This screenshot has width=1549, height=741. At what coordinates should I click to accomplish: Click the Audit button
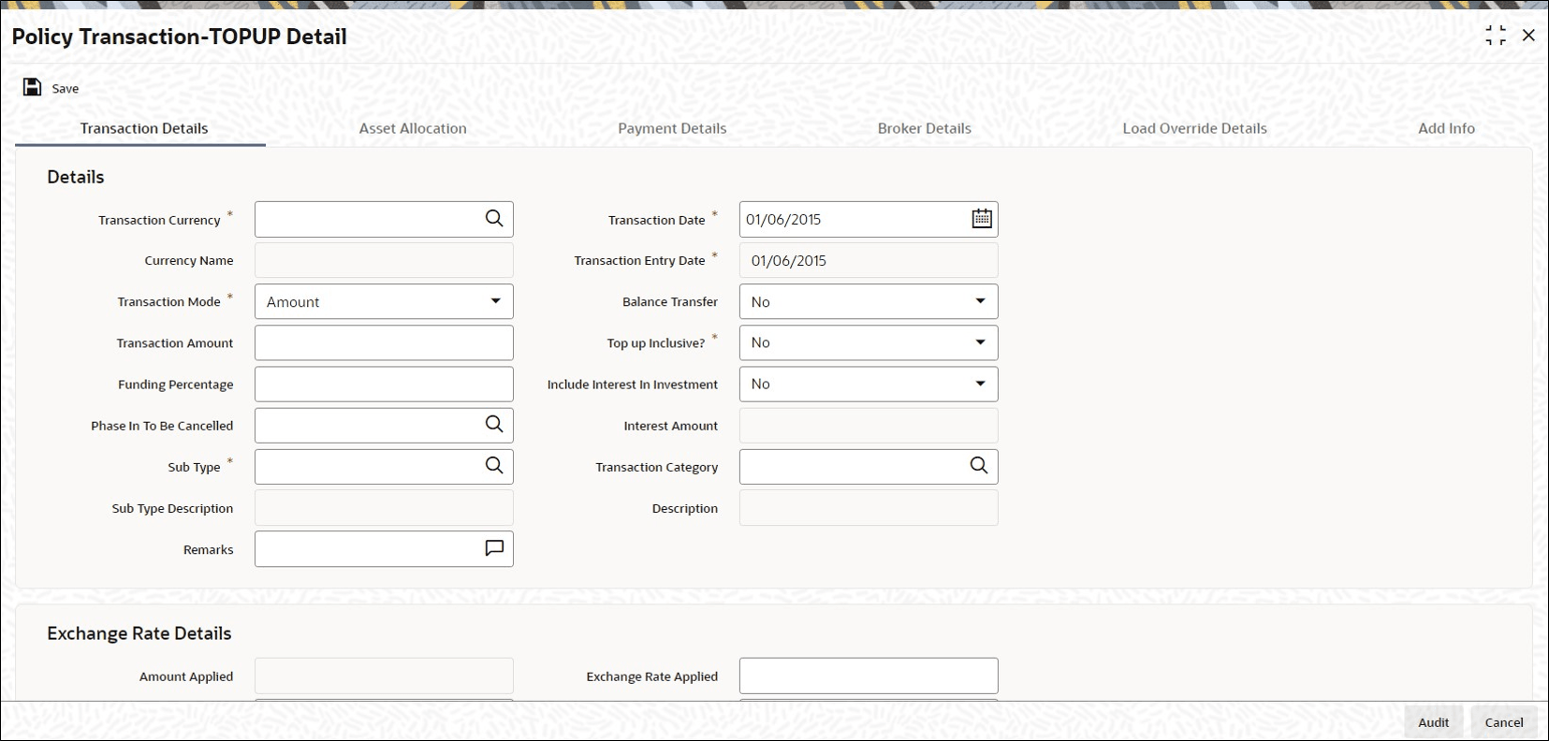coord(1433,722)
